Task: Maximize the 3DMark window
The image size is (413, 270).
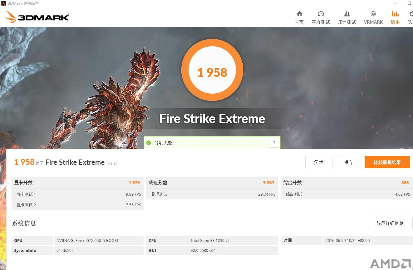Action: pos(409,3)
